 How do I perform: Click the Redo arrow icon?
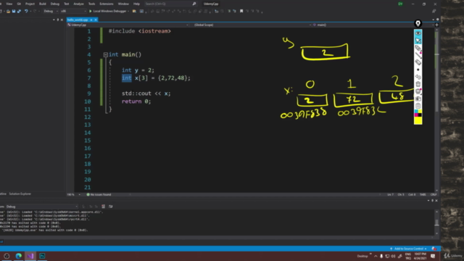click(x=35, y=12)
